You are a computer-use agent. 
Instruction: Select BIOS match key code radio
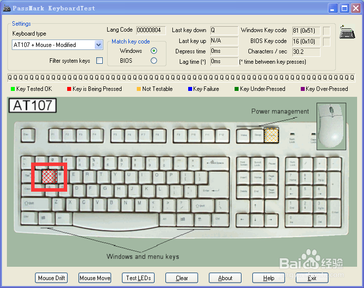[x=154, y=61]
